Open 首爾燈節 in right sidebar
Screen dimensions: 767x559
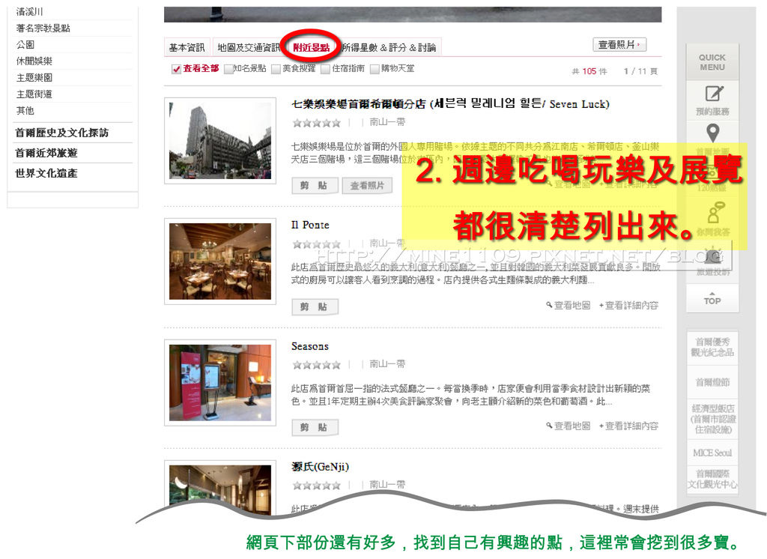pos(712,382)
